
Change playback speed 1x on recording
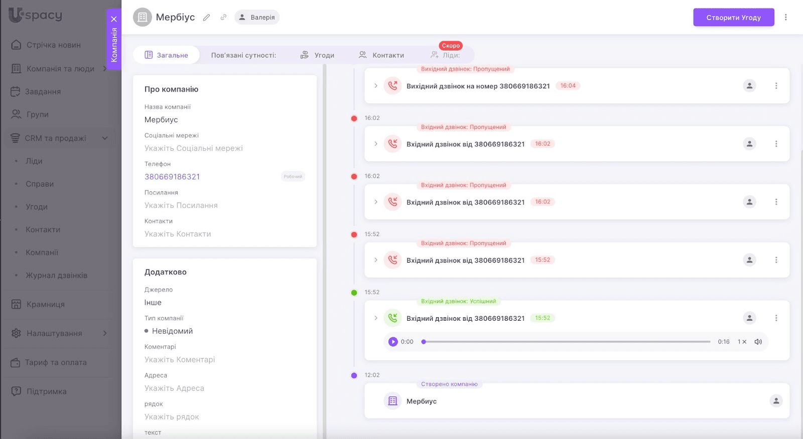(742, 342)
